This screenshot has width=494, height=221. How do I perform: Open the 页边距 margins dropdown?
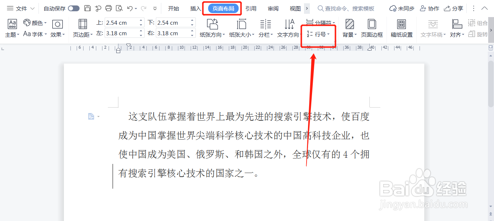[x=83, y=28]
